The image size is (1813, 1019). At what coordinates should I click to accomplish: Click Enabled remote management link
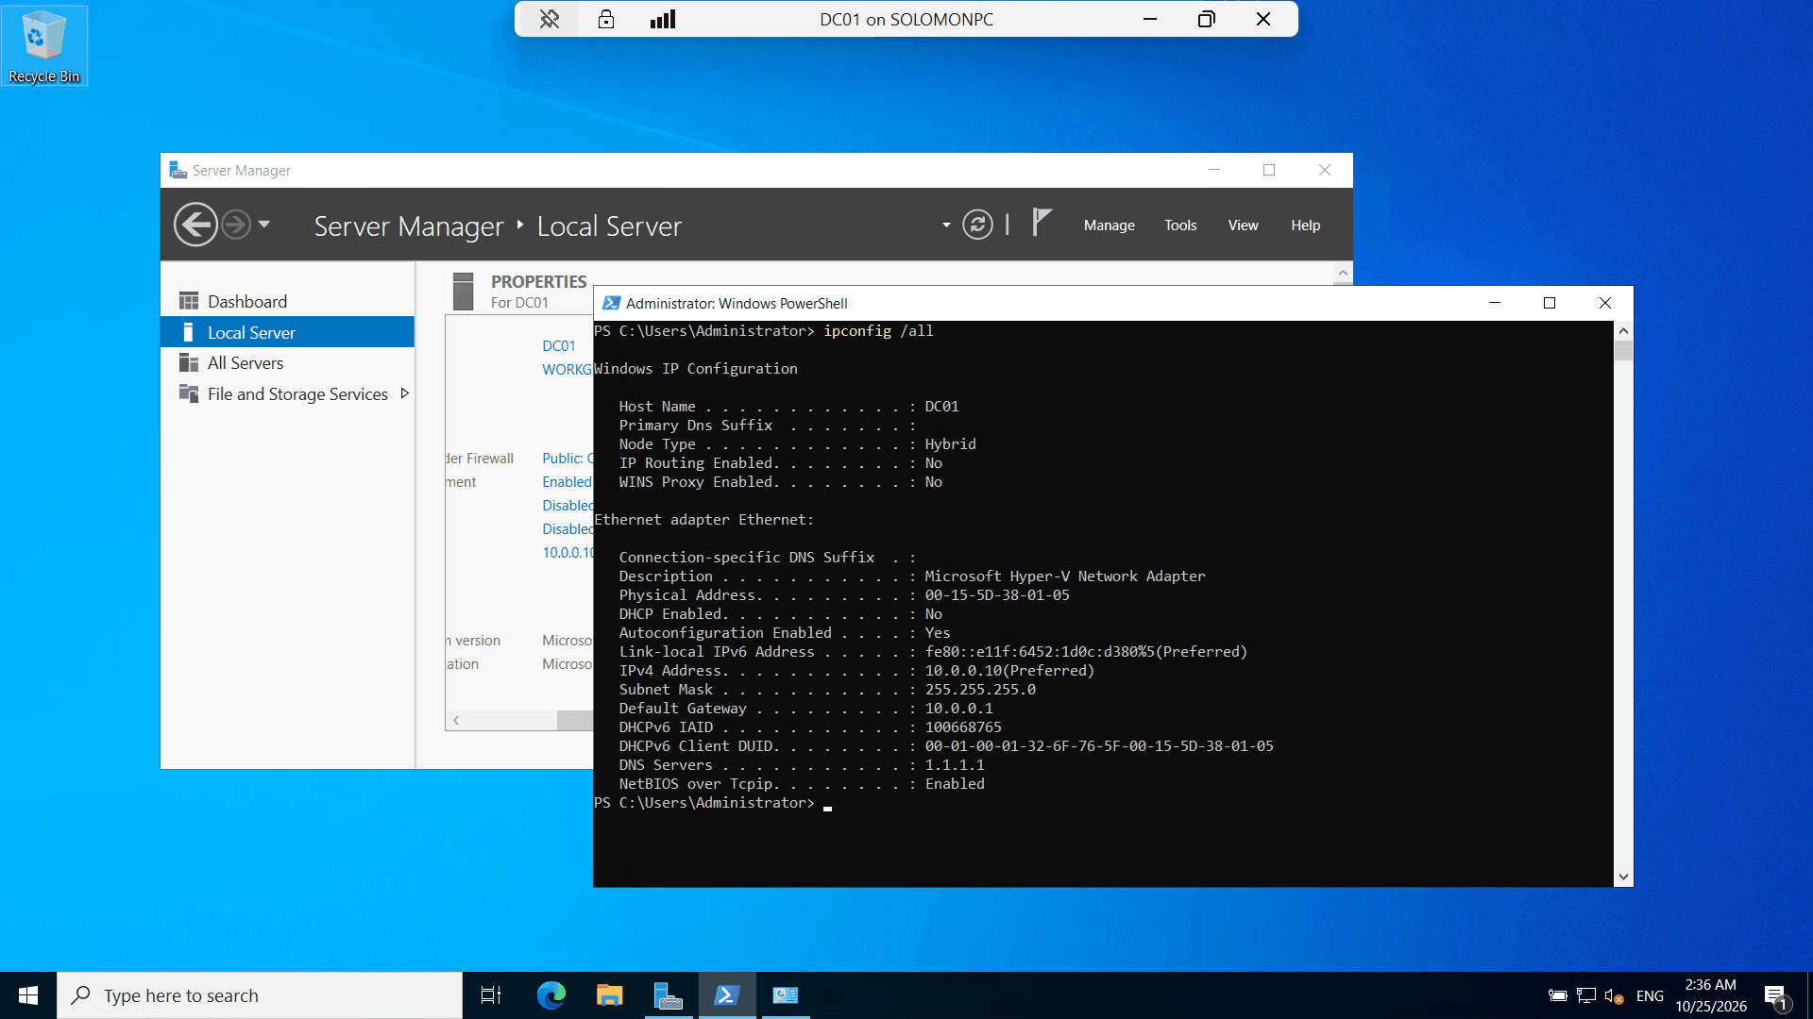[x=567, y=482]
